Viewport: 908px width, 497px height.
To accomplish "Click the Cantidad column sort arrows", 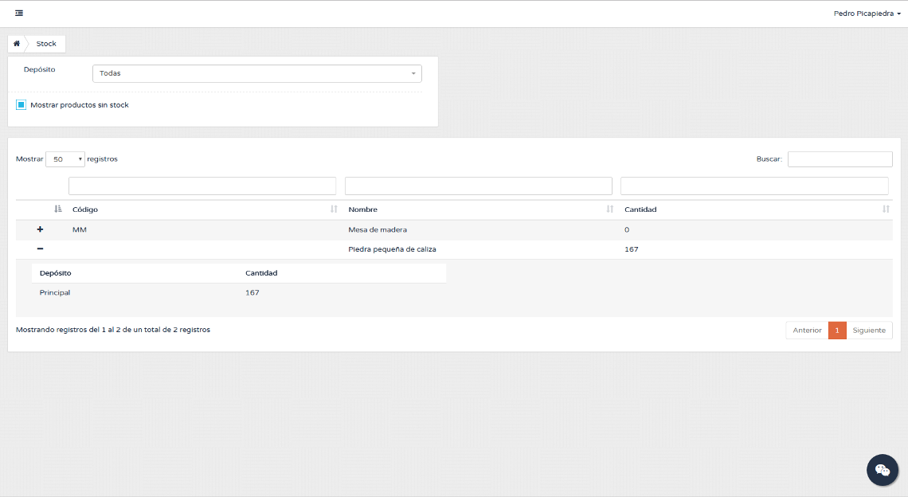I will pos(886,209).
